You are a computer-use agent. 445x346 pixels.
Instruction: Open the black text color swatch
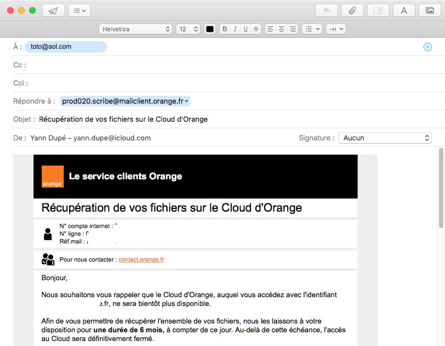[209, 29]
